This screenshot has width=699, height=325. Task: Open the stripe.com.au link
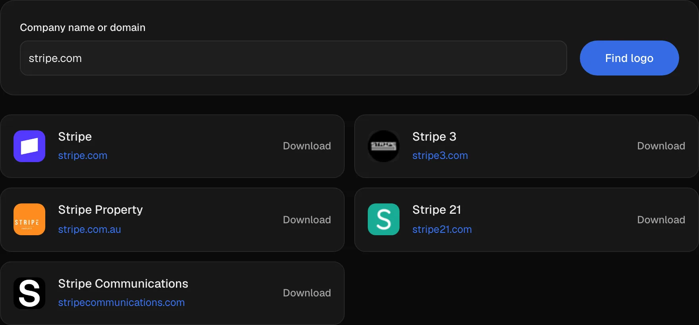pyautogui.click(x=89, y=229)
